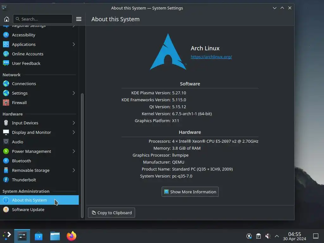
Task: Open User Feedback settings
Action: pos(39,63)
